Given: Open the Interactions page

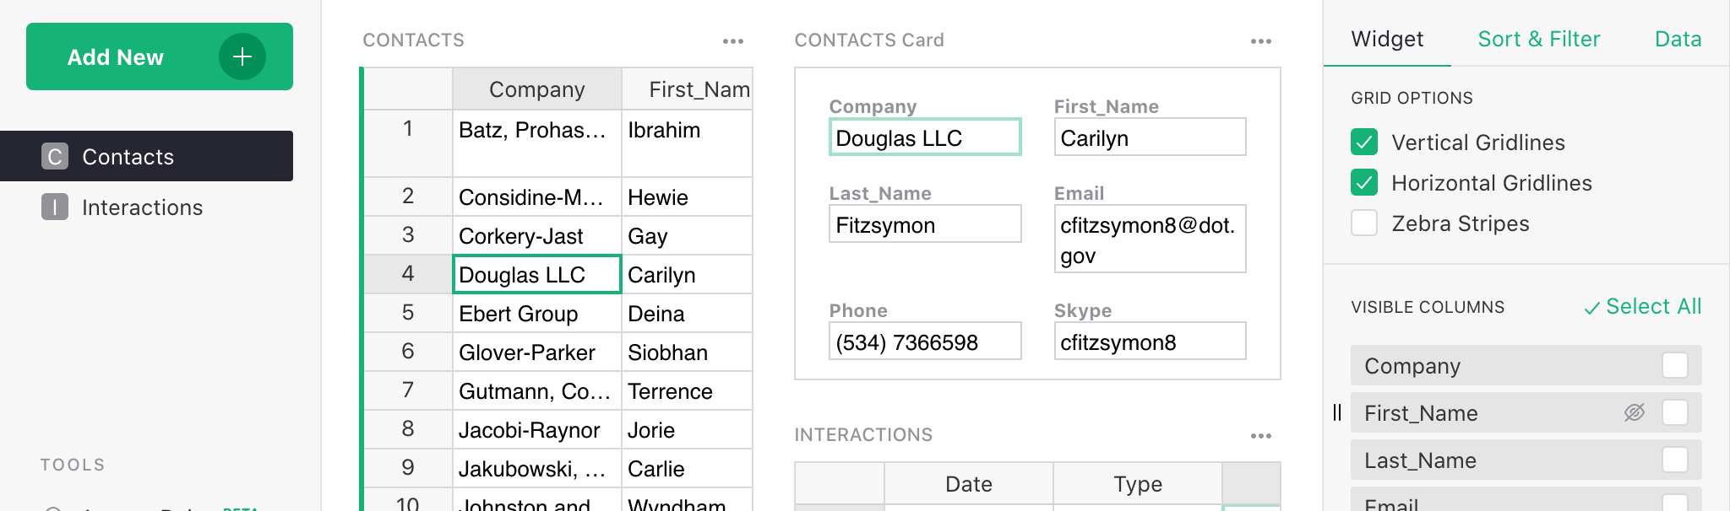Looking at the screenshot, I should 142,207.
